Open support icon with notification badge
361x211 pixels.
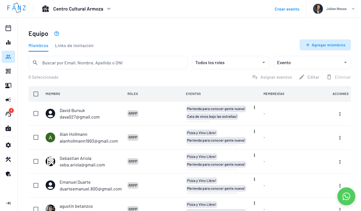click(x=8, y=114)
